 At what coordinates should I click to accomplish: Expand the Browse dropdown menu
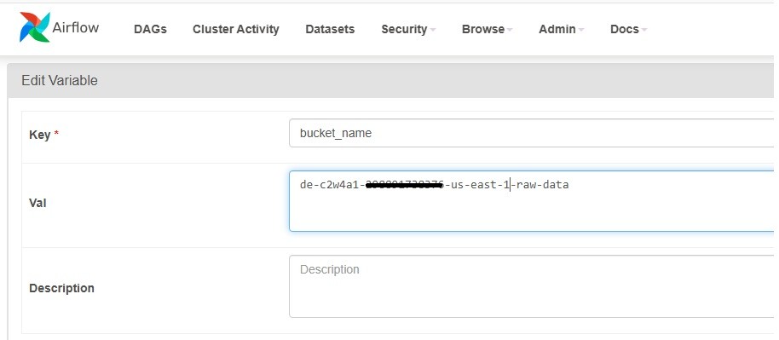click(x=487, y=29)
